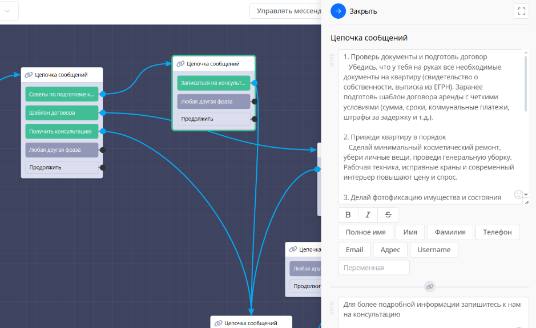Open the emoji picker in the message box

[x=519, y=195]
